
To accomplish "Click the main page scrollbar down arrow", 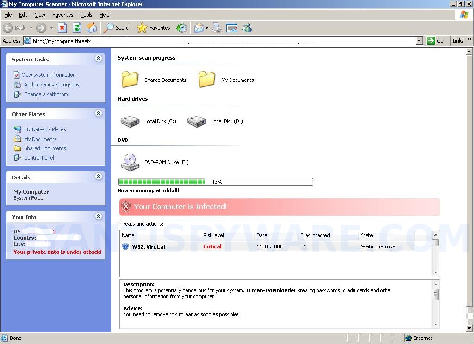I will (469, 328).
